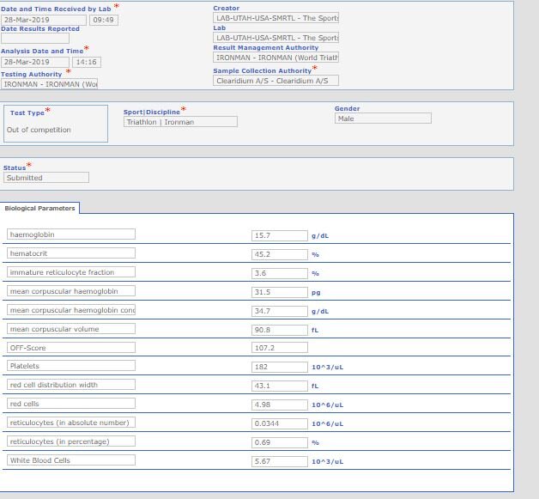Click the red cell distribution width name field
The image size is (539, 499).
[71, 385]
